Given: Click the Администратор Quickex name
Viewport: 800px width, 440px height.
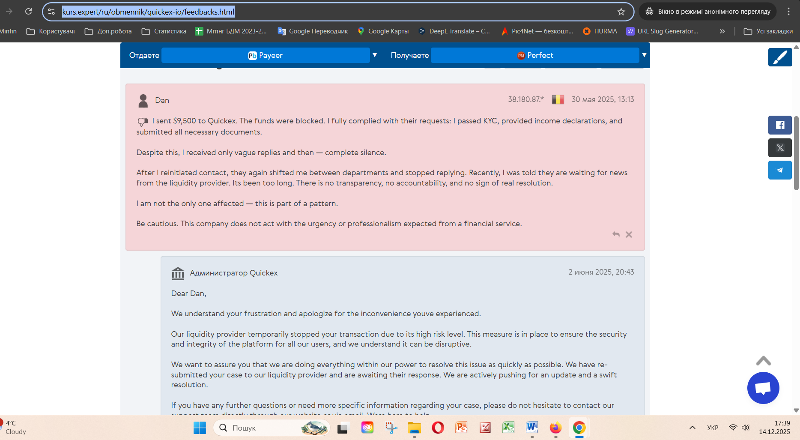Looking at the screenshot, I should click(234, 273).
